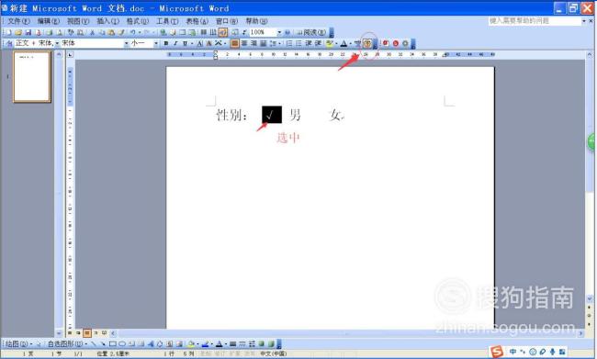This screenshot has width=597, height=359.
Task: Click the Styles and Formatting icon left of the style box
Action: tap(9, 43)
